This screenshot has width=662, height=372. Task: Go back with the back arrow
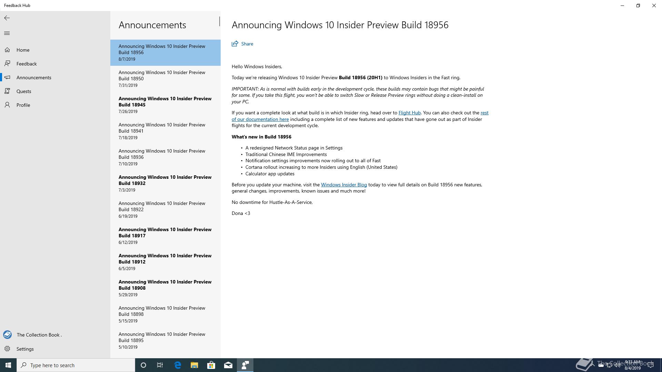(x=7, y=18)
